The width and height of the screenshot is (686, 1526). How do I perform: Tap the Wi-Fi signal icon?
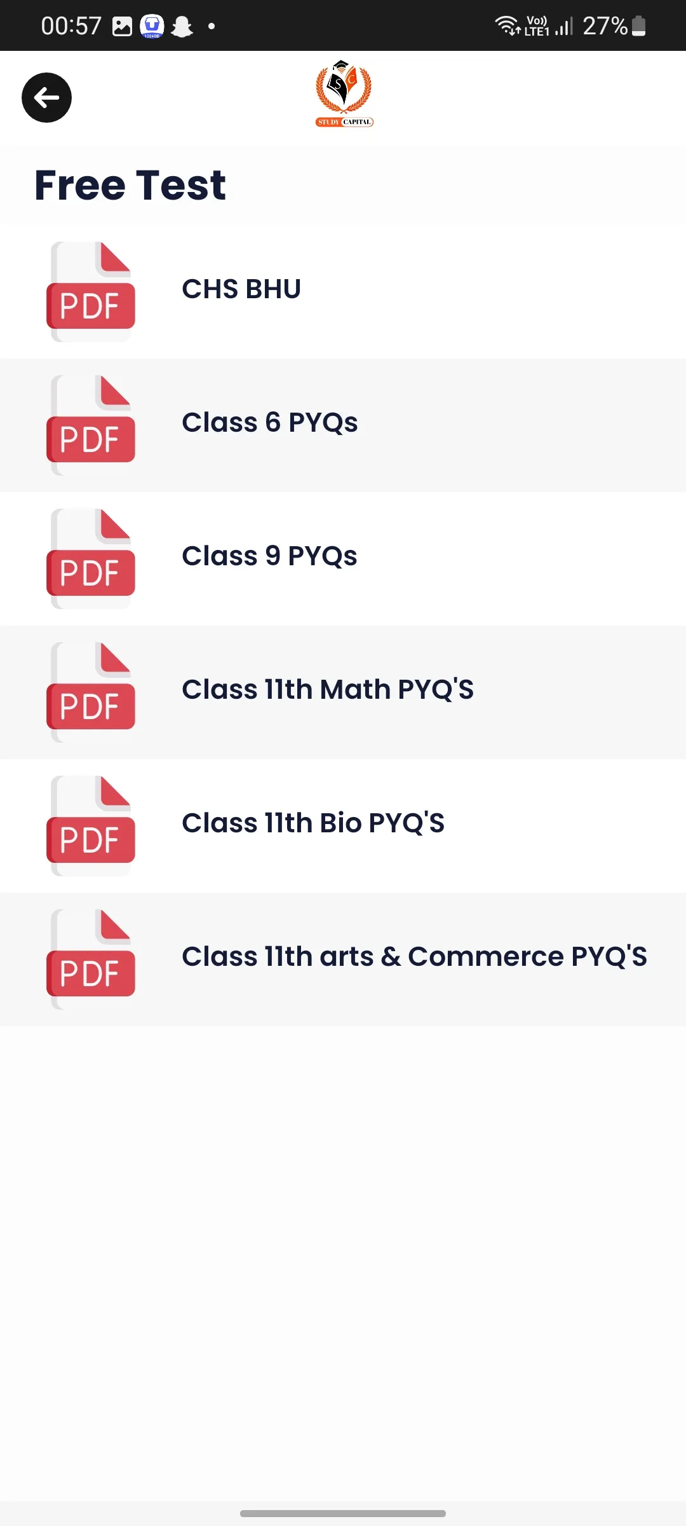[508, 25]
